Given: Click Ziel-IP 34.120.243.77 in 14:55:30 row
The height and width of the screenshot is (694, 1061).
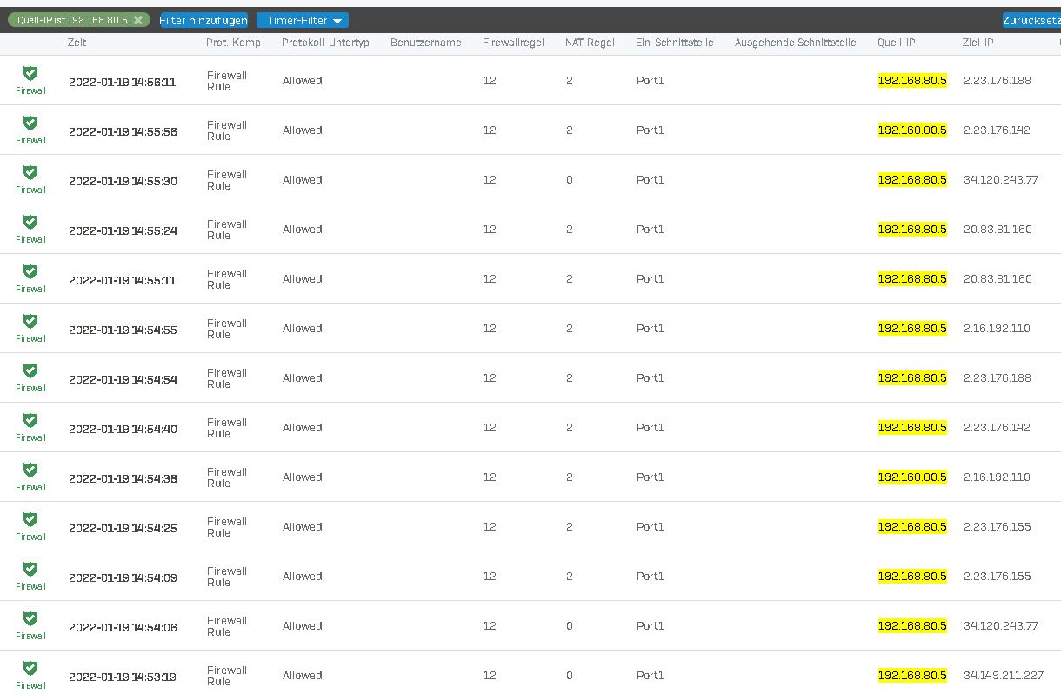Looking at the screenshot, I should click(x=1001, y=179).
